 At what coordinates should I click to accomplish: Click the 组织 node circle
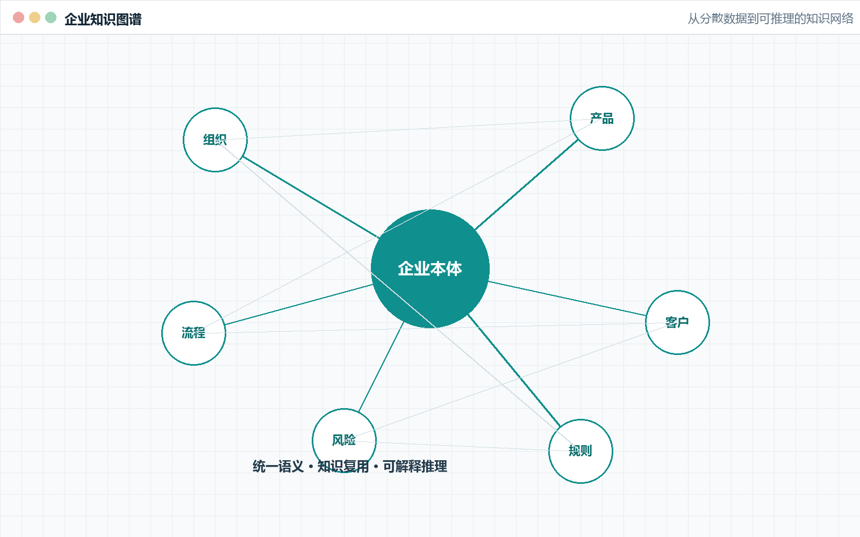pyautogui.click(x=215, y=140)
